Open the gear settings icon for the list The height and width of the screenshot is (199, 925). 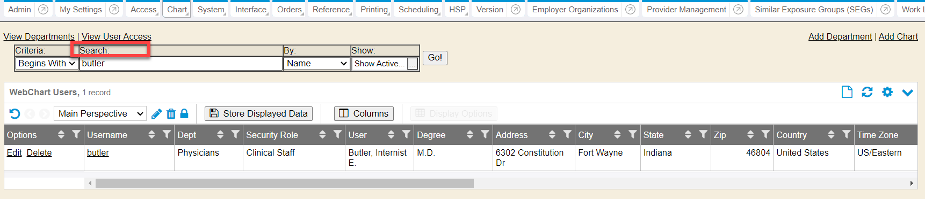tap(887, 92)
